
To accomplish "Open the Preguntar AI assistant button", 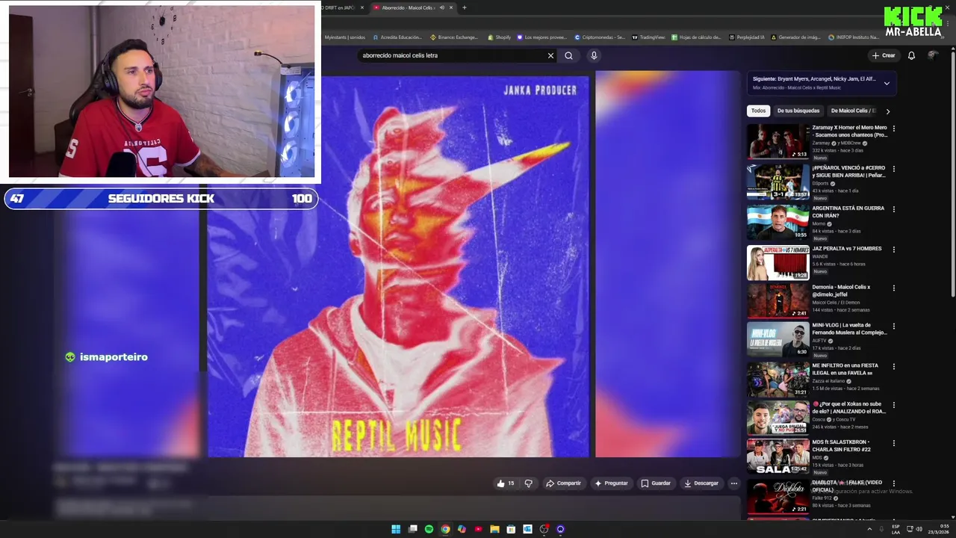I will (x=611, y=483).
